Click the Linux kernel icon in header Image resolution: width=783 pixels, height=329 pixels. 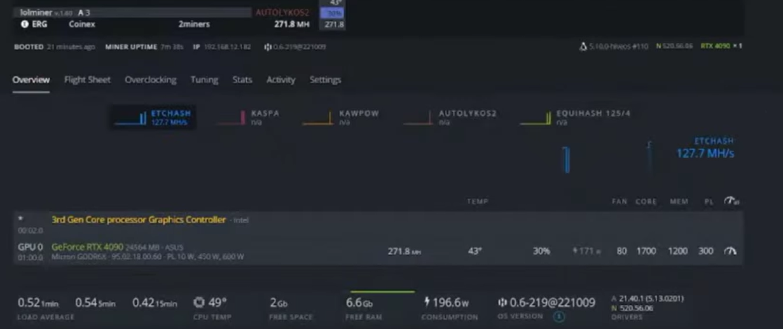tap(583, 46)
